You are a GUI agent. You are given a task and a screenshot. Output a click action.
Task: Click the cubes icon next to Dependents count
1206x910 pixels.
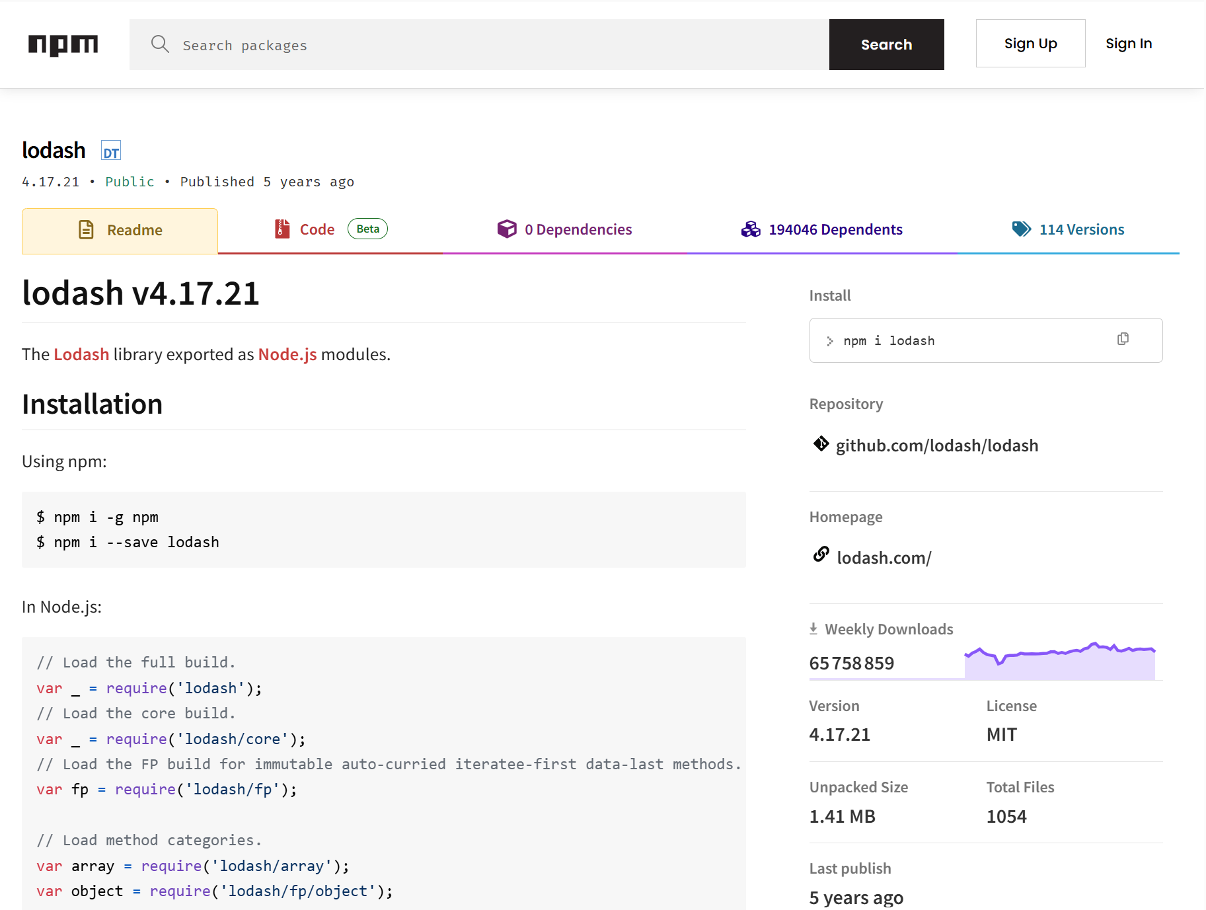tap(750, 229)
